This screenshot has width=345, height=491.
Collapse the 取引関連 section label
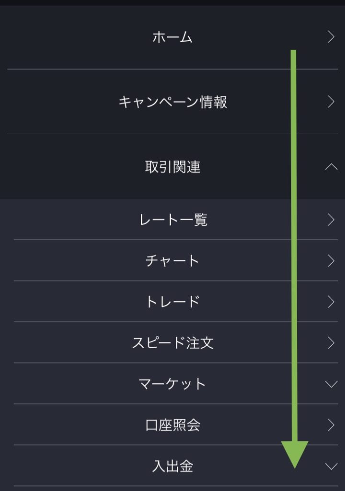[x=172, y=167]
